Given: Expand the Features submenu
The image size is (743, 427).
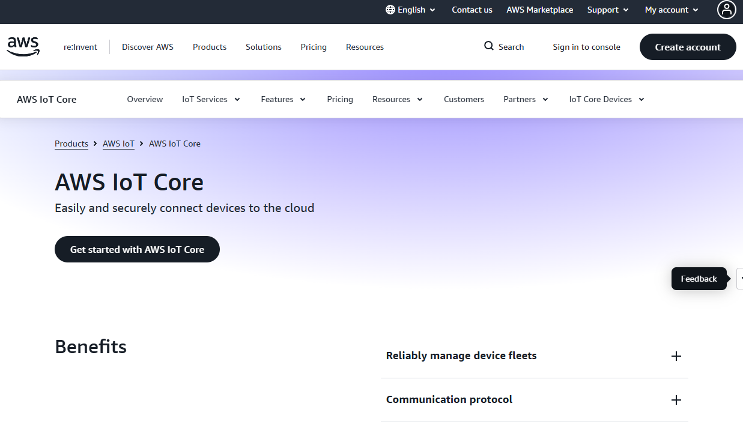Looking at the screenshot, I should [x=284, y=99].
